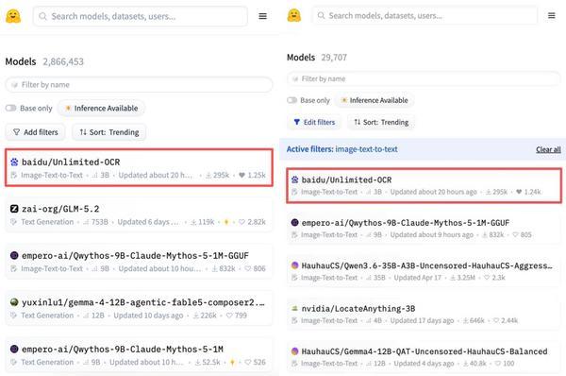Toggle Inference Available filter in left panel
This screenshot has width=566, height=376.
(102, 108)
